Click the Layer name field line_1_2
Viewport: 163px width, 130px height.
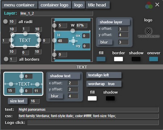click(57, 13)
